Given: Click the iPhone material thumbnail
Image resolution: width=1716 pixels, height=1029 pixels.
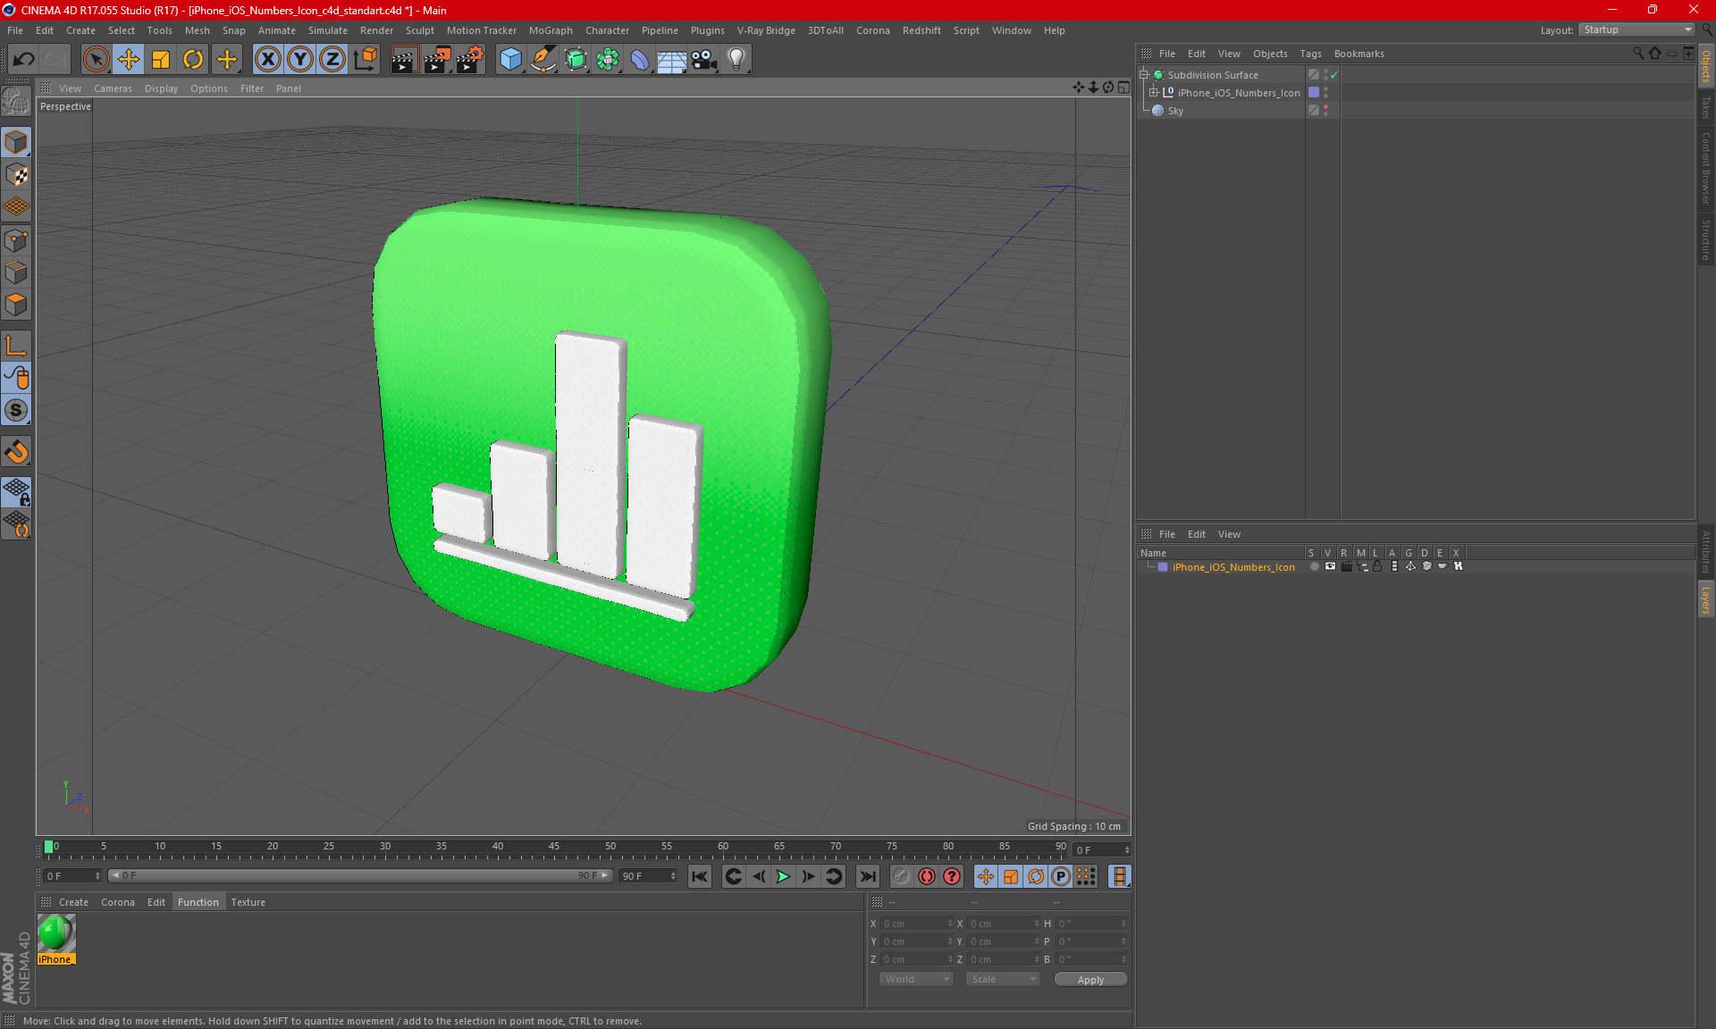Looking at the screenshot, I should (55, 933).
